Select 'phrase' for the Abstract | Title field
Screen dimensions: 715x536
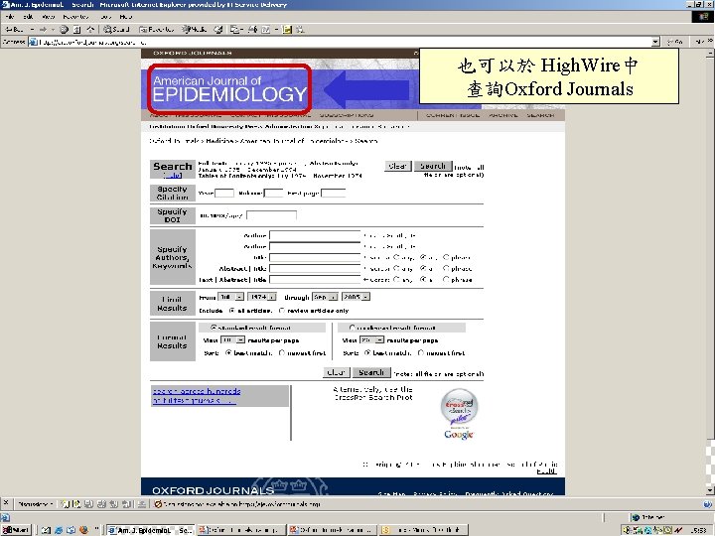tap(447, 268)
